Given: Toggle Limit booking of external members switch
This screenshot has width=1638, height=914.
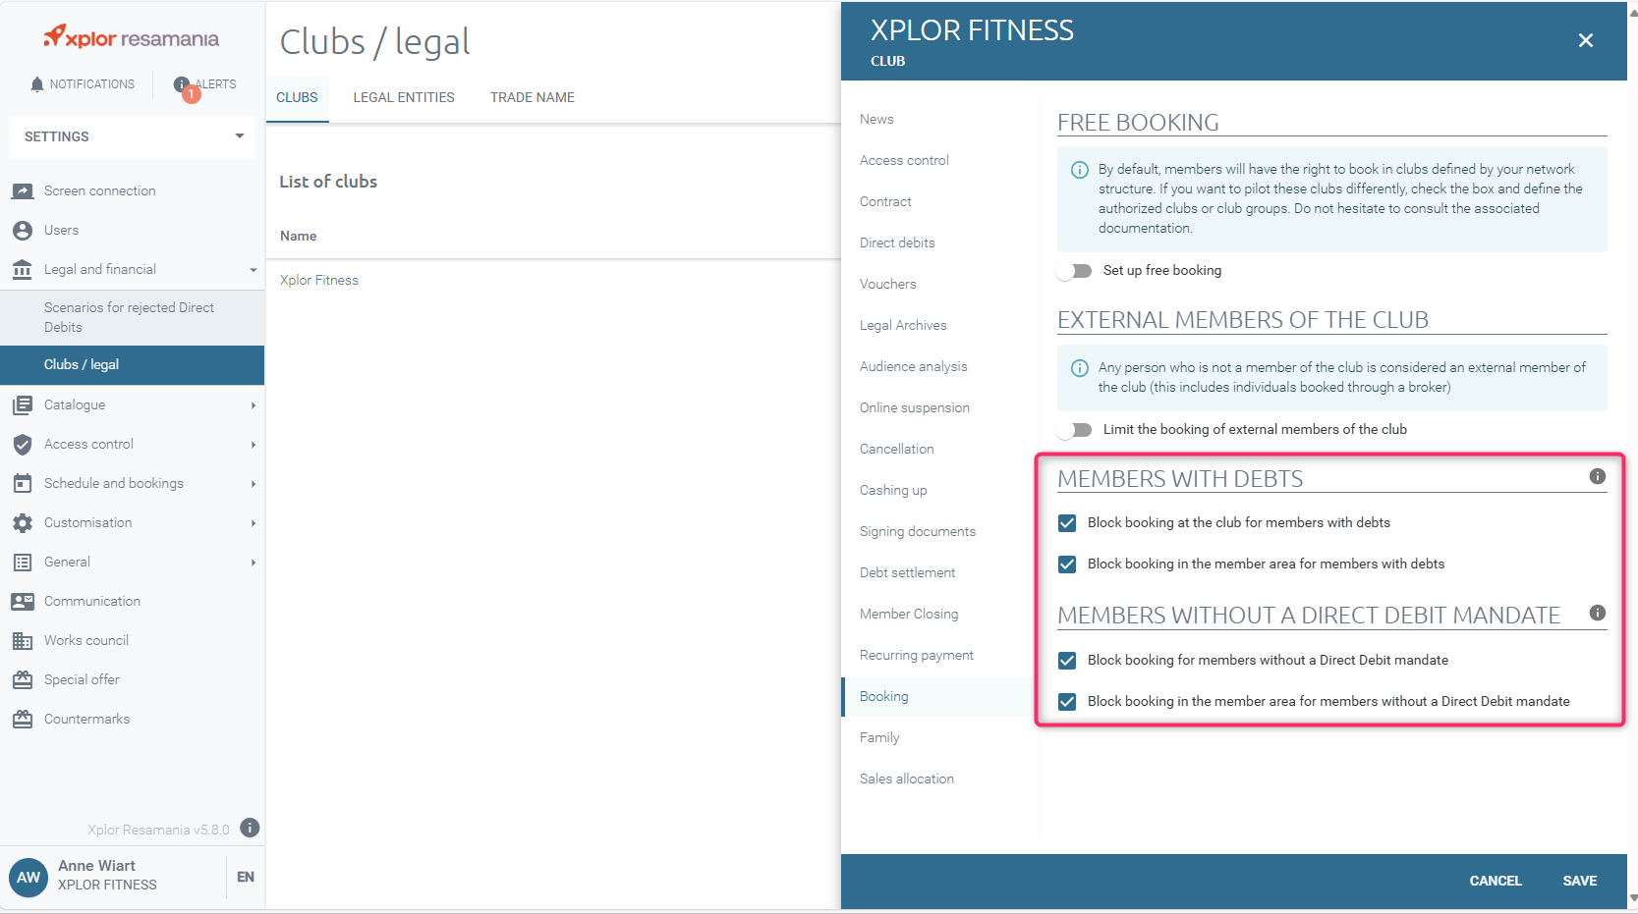Looking at the screenshot, I should pos(1075,430).
